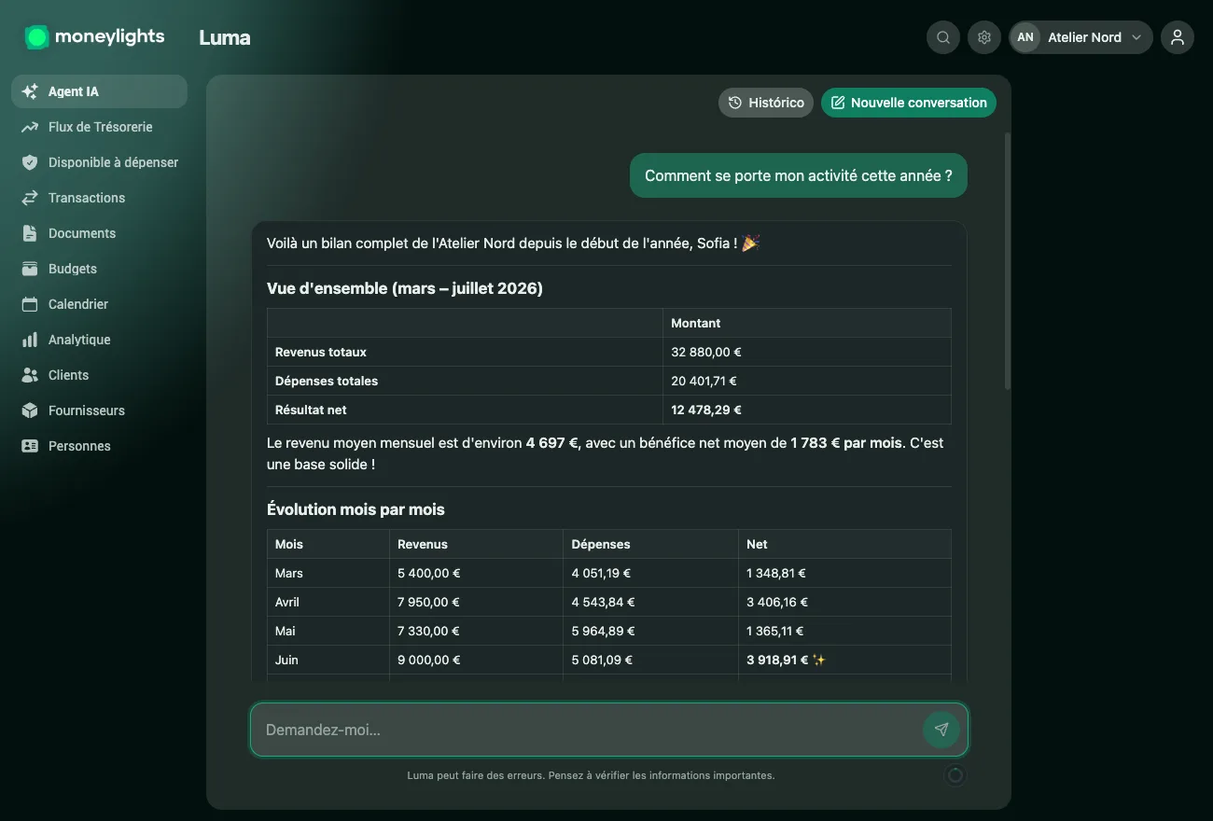Screen dimensions: 1213x821
Task: Click the Revenus totaux row label
Action: click(x=321, y=352)
